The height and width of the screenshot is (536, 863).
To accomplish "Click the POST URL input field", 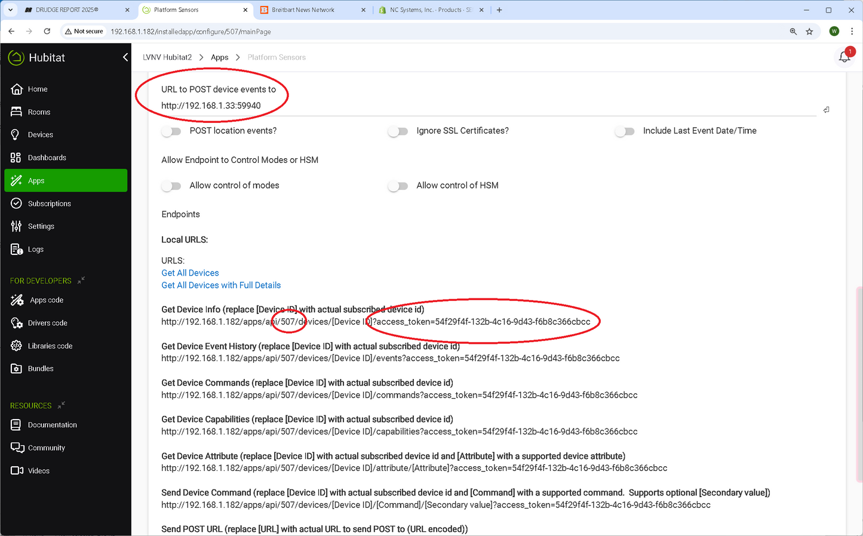I will (478, 106).
